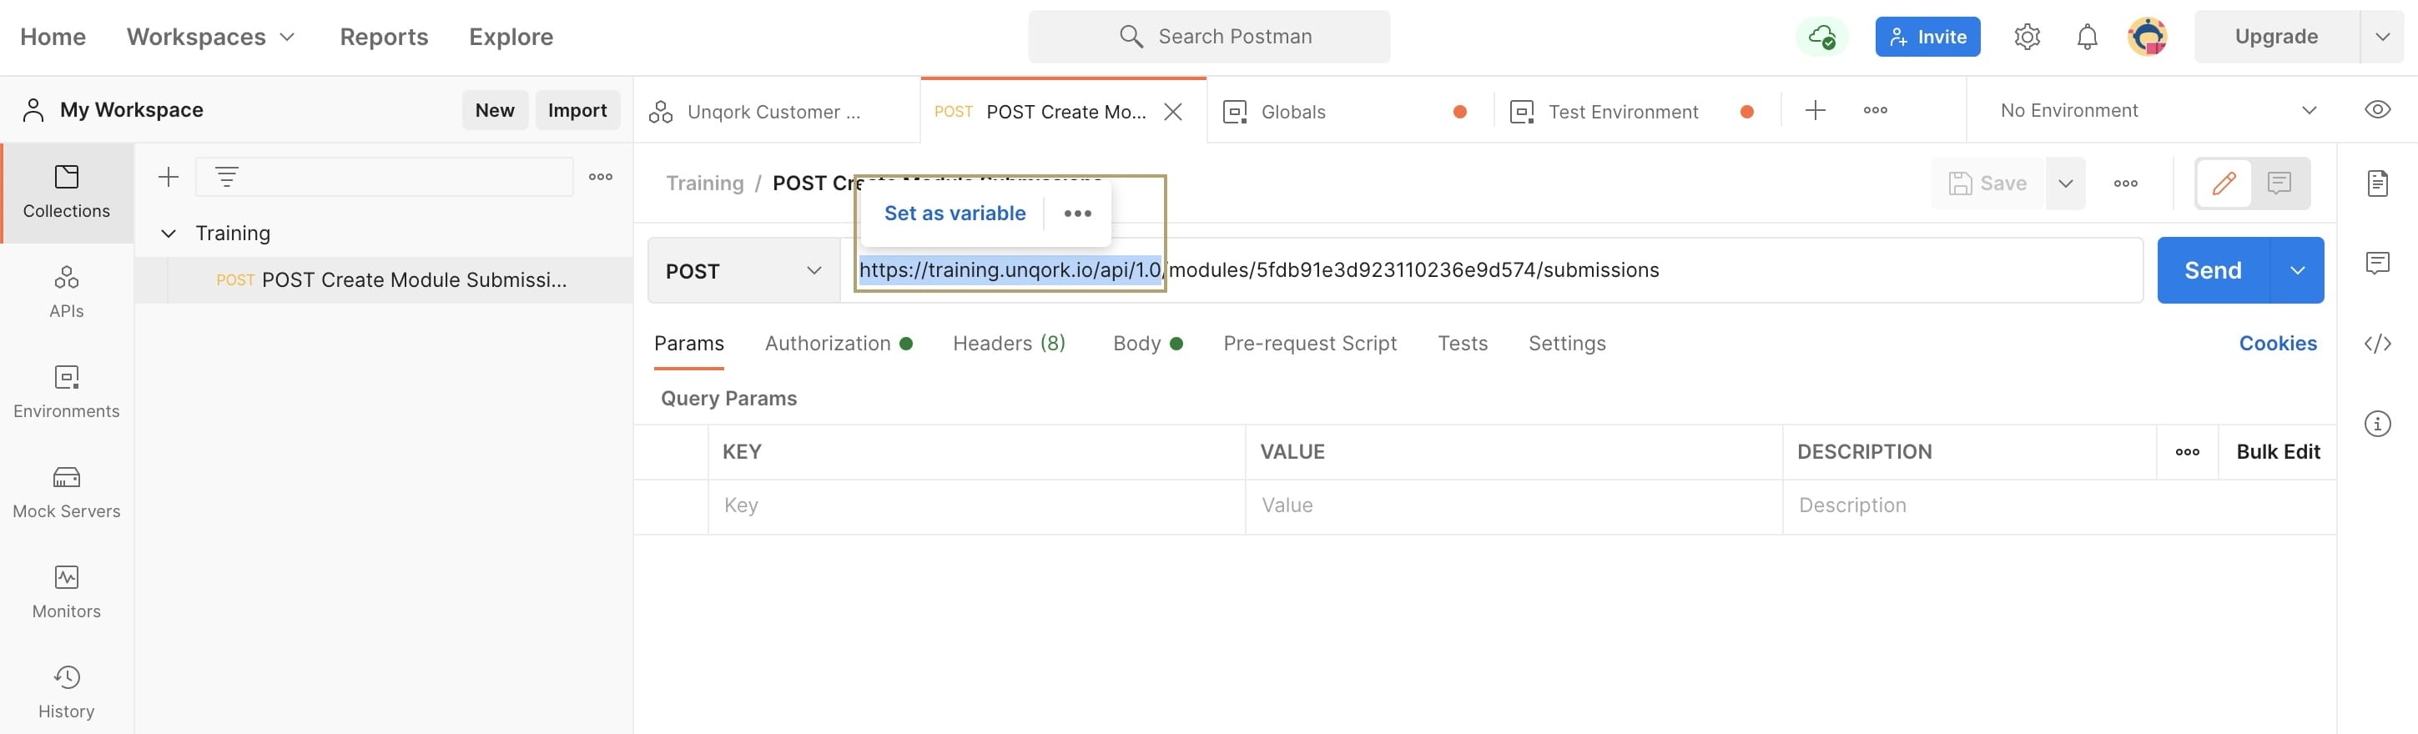
Task: Open the user avatar menu
Action: (2148, 37)
